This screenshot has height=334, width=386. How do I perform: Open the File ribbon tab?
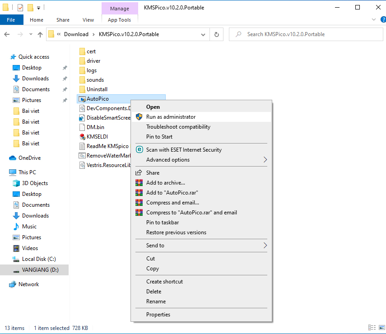point(11,20)
